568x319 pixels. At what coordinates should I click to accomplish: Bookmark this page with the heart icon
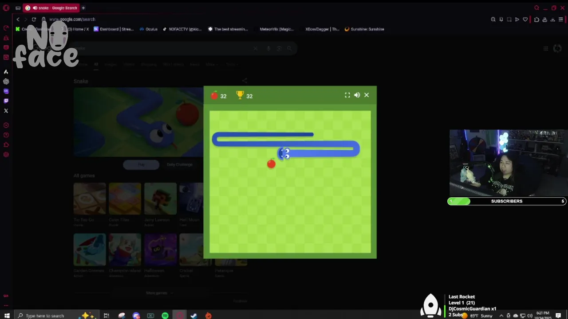point(525,19)
